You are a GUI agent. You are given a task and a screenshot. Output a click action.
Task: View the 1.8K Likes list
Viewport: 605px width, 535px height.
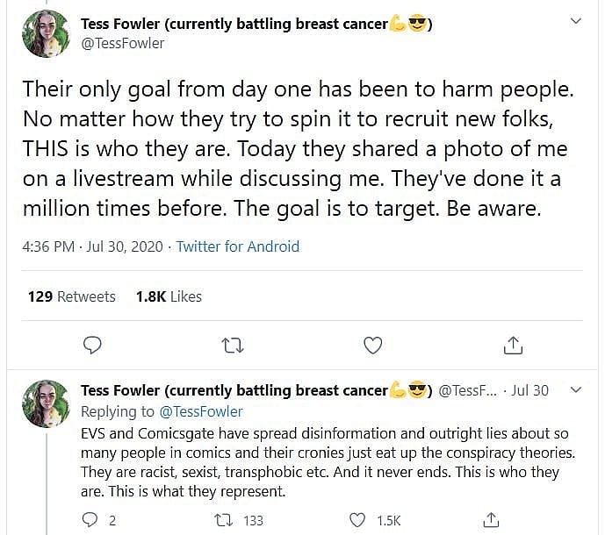(169, 296)
